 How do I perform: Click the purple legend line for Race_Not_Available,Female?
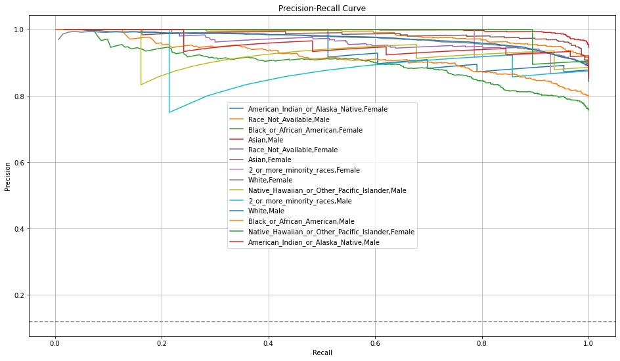pos(237,150)
